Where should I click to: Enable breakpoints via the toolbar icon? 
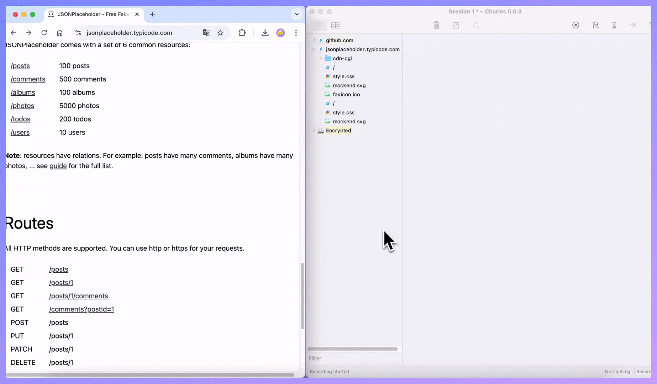pos(595,25)
